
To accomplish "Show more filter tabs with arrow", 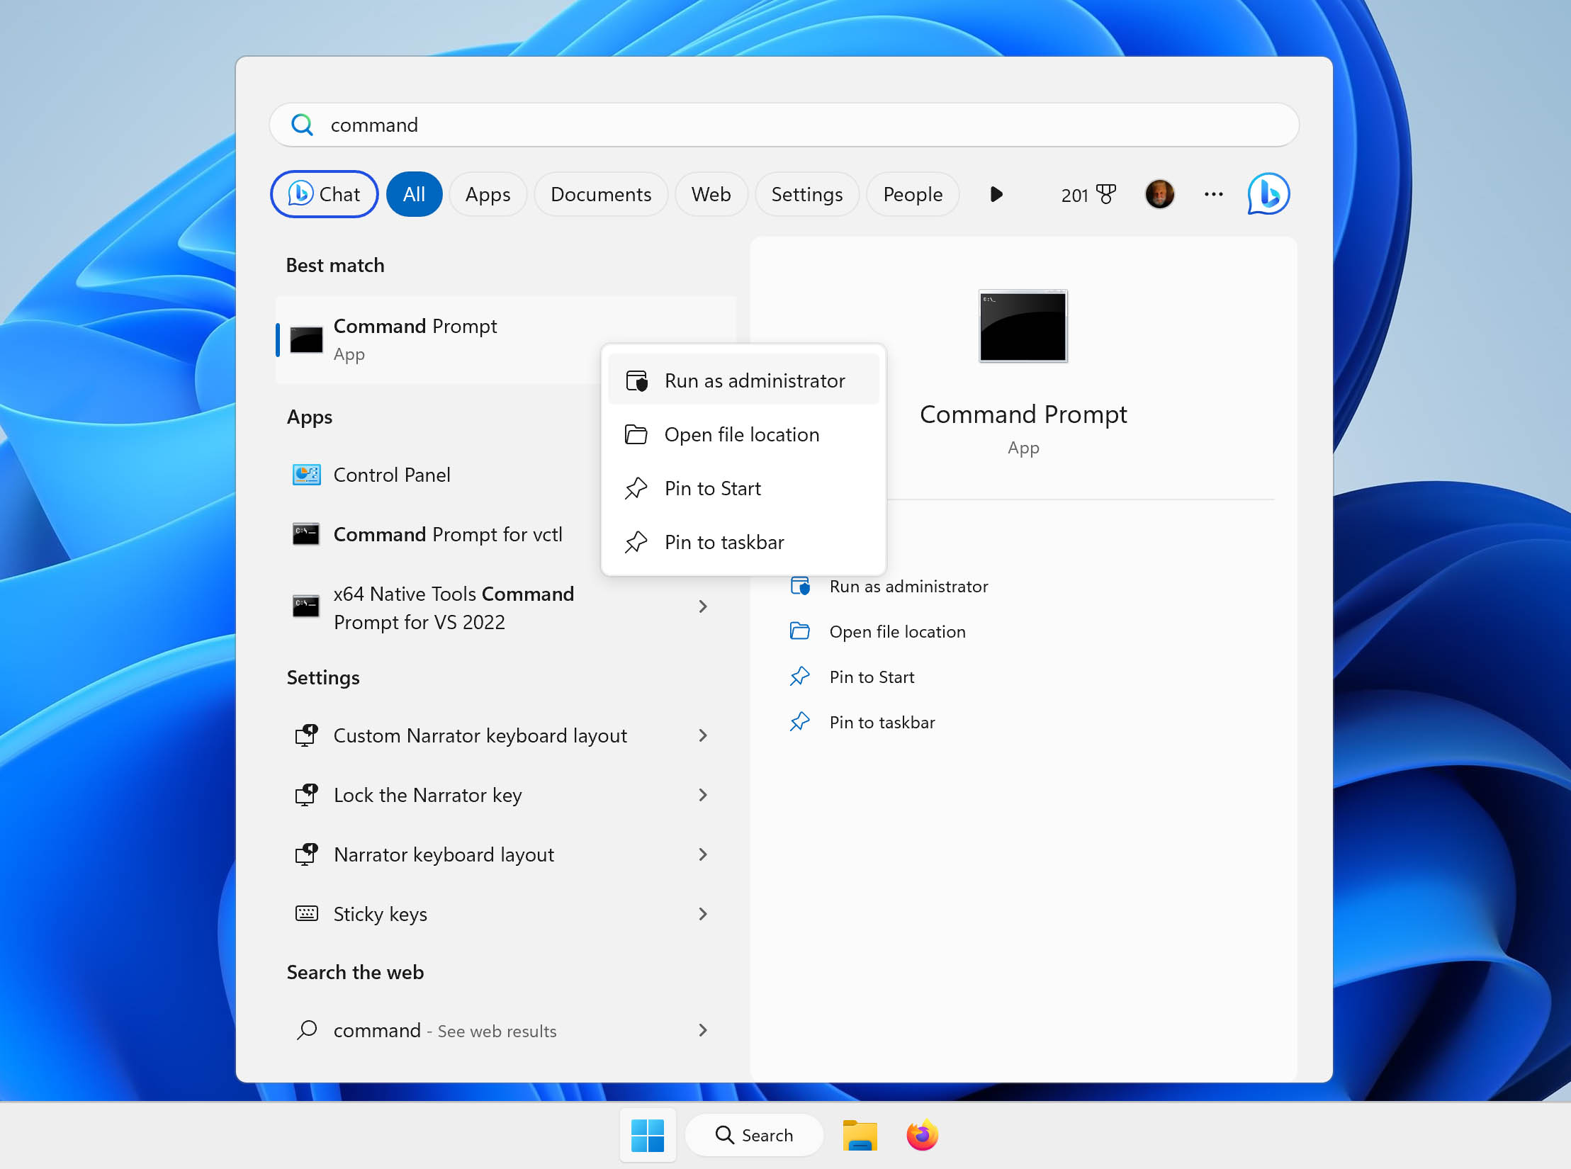I will point(996,194).
